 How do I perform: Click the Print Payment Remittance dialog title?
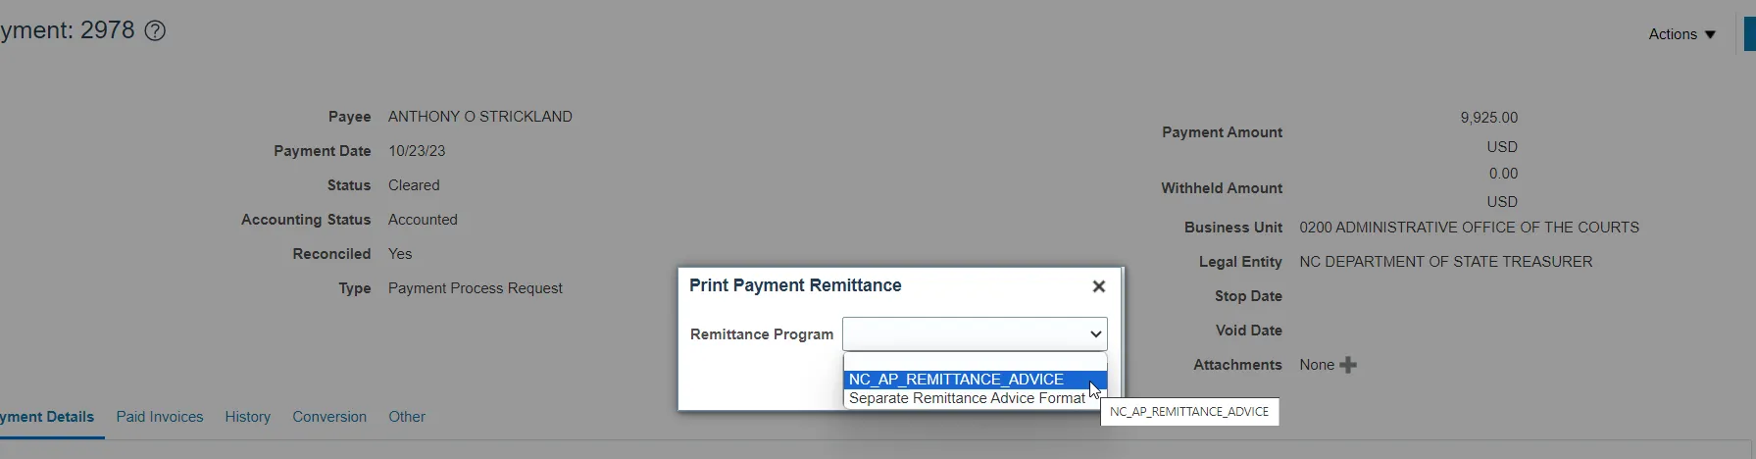[795, 285]
